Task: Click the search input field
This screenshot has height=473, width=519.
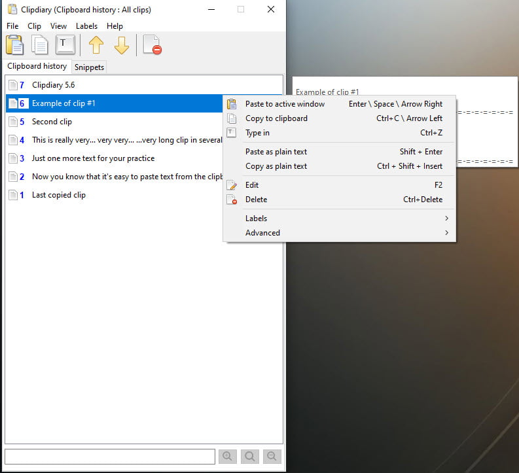Action: click(110, 457)
